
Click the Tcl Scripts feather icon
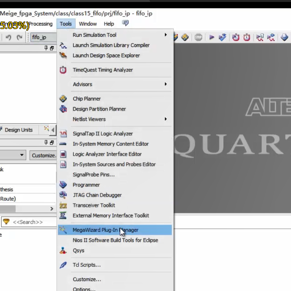pyautogui.click(x=63, y=265)
